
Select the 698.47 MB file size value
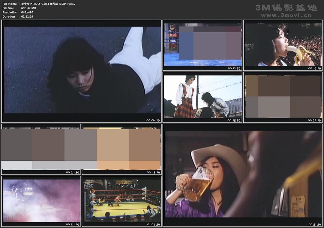tap(28, 8)
